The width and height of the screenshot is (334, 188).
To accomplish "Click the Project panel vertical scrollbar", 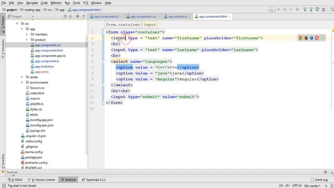I will click(87, 95).
